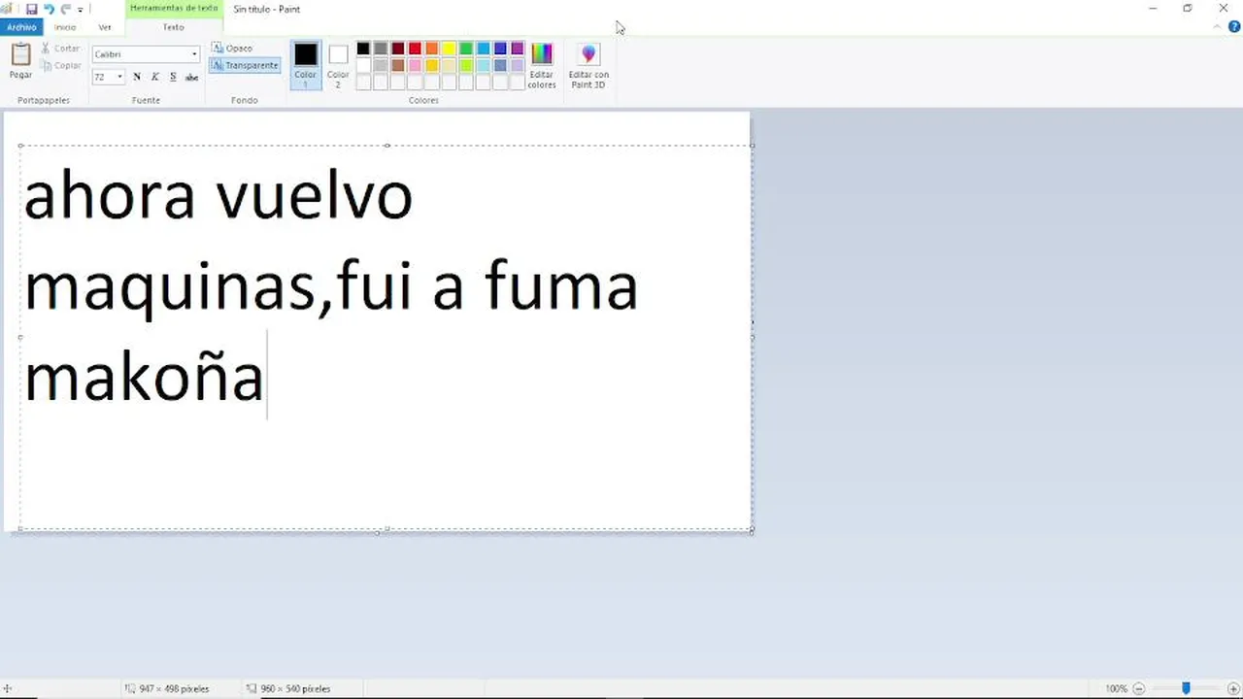
Task: Click the zoom slider handle
Action: (x=1186, y=688)
